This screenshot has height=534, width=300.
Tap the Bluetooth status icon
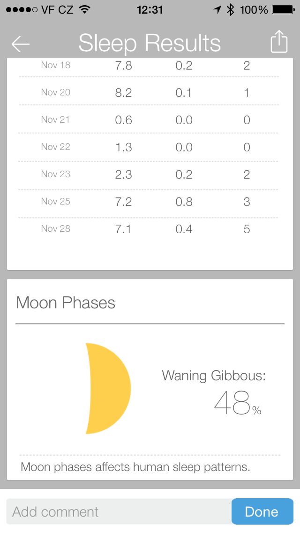pyautogui.click(x=230, y=9)
